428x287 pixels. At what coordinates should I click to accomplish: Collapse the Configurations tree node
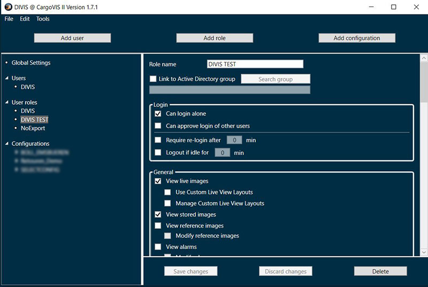(x=7, y=144)
